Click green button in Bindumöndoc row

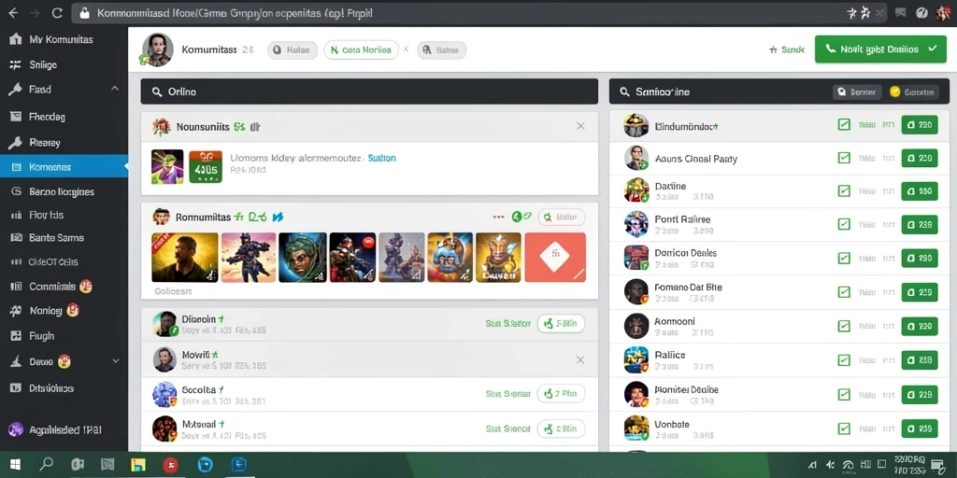(x=920, y=125)
